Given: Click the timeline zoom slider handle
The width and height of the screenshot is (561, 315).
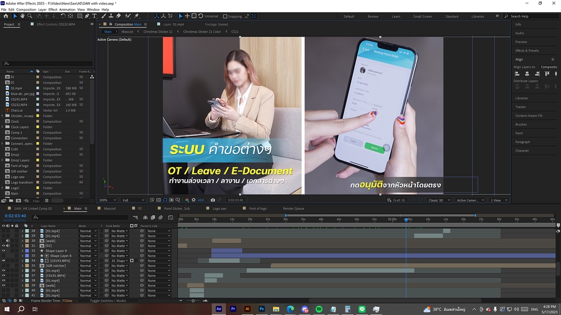Looking at the screenshot, I should click(x=193, y=301).
